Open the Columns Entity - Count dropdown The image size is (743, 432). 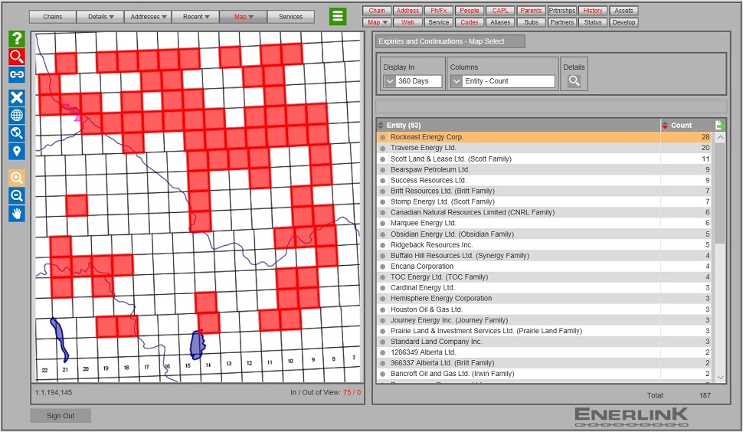click(x=457, y=81)
